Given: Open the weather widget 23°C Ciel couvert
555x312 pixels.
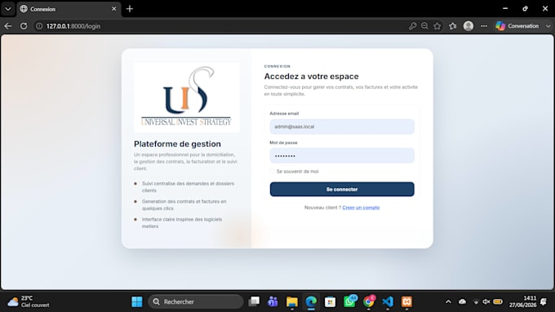Looking at the screenshot, I should pos(29,301).
